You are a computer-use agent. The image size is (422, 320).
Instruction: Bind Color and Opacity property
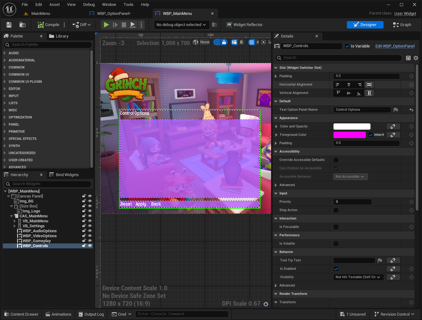coord(393,127)
